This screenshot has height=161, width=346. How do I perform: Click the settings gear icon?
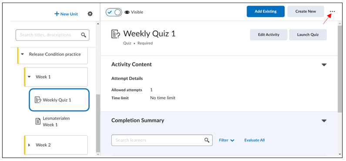90,14
